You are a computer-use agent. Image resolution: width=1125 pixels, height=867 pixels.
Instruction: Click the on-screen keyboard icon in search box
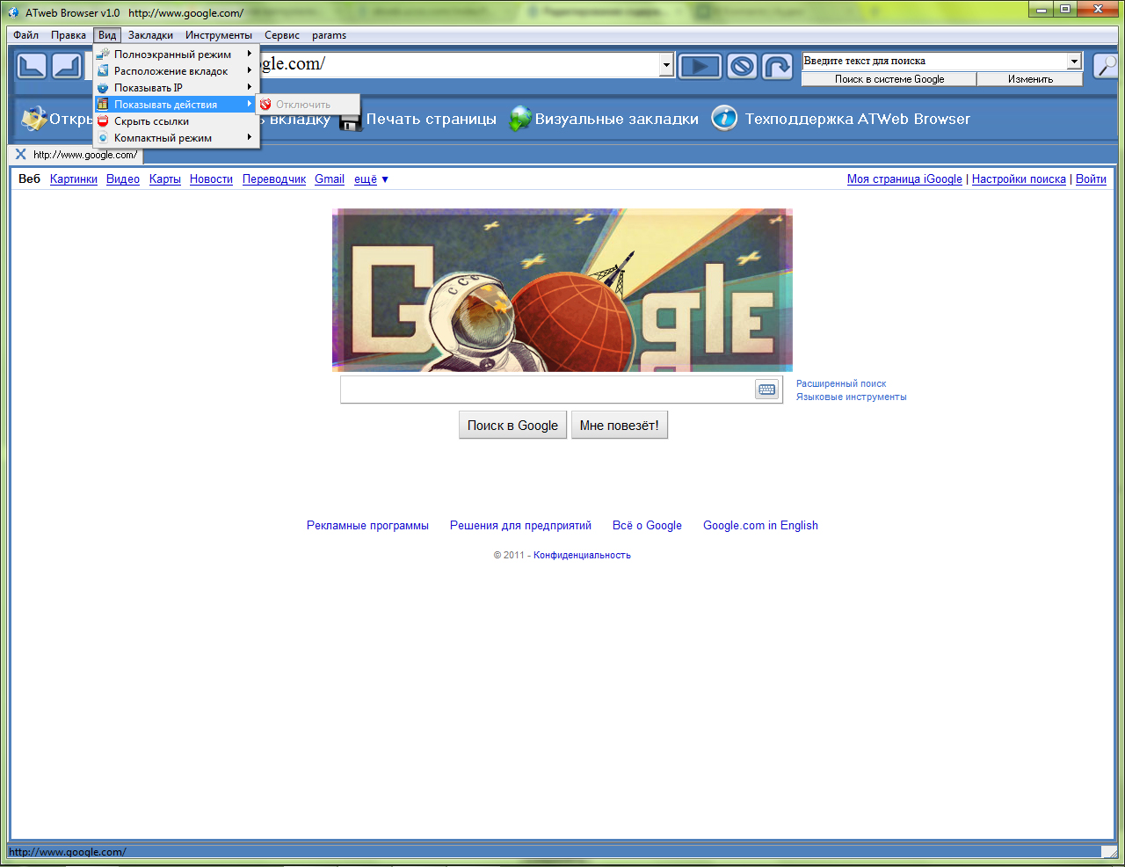[767, 390]
